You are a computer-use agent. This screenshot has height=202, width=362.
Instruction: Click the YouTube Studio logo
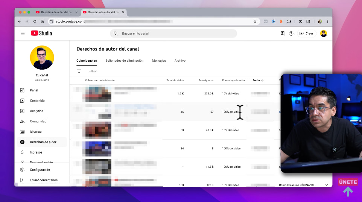(x=41, y=33)
